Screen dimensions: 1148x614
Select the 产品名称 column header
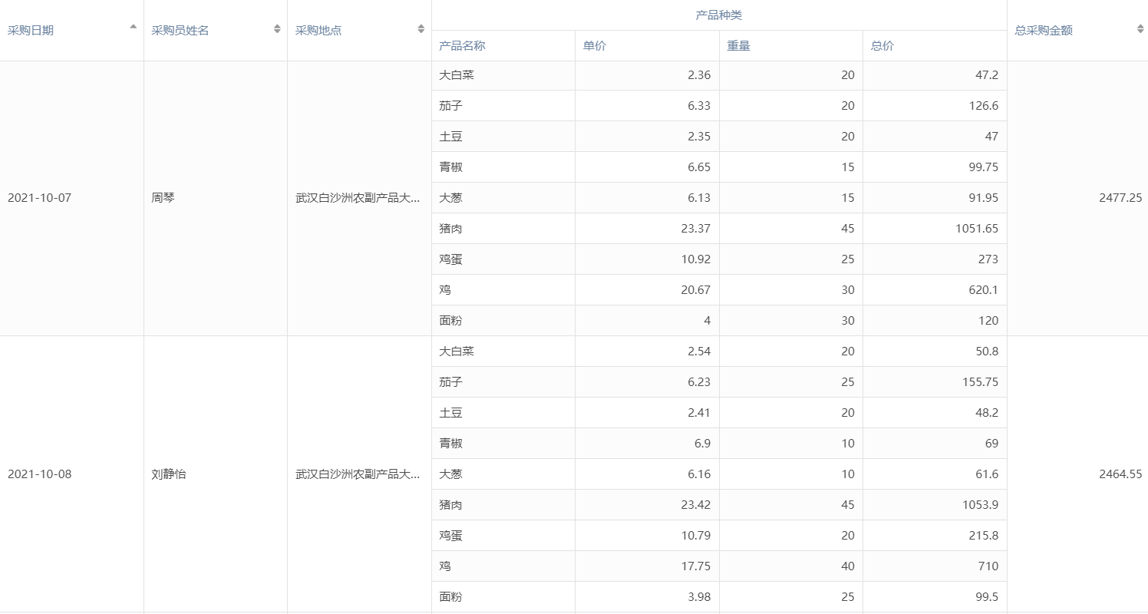coord(462,46)
